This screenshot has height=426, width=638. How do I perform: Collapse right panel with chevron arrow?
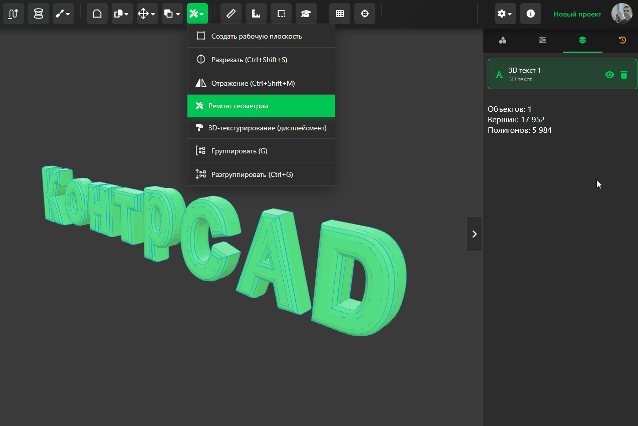[474, 234]
